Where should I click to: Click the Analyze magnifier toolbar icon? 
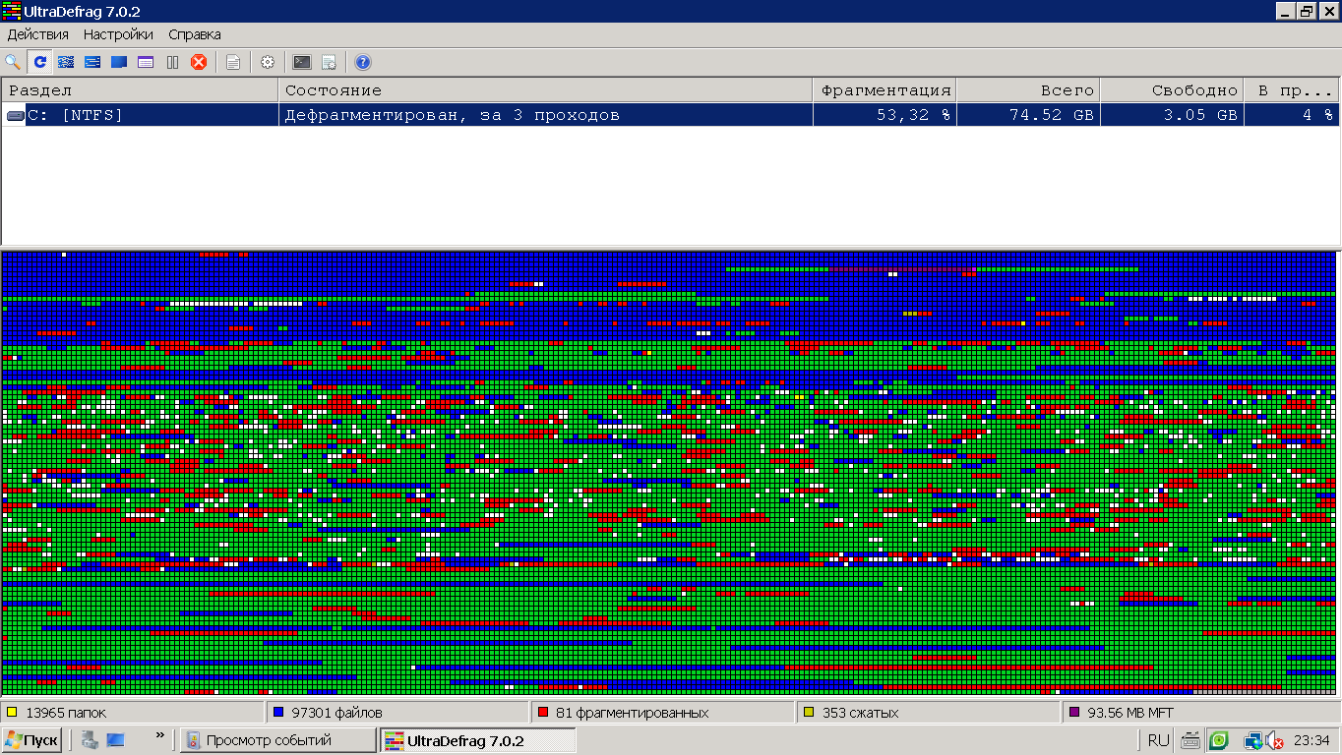(13, 62)
